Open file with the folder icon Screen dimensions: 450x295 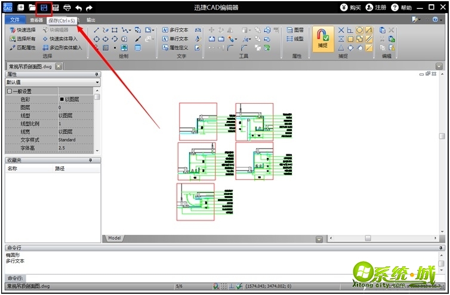click(32, 8)
